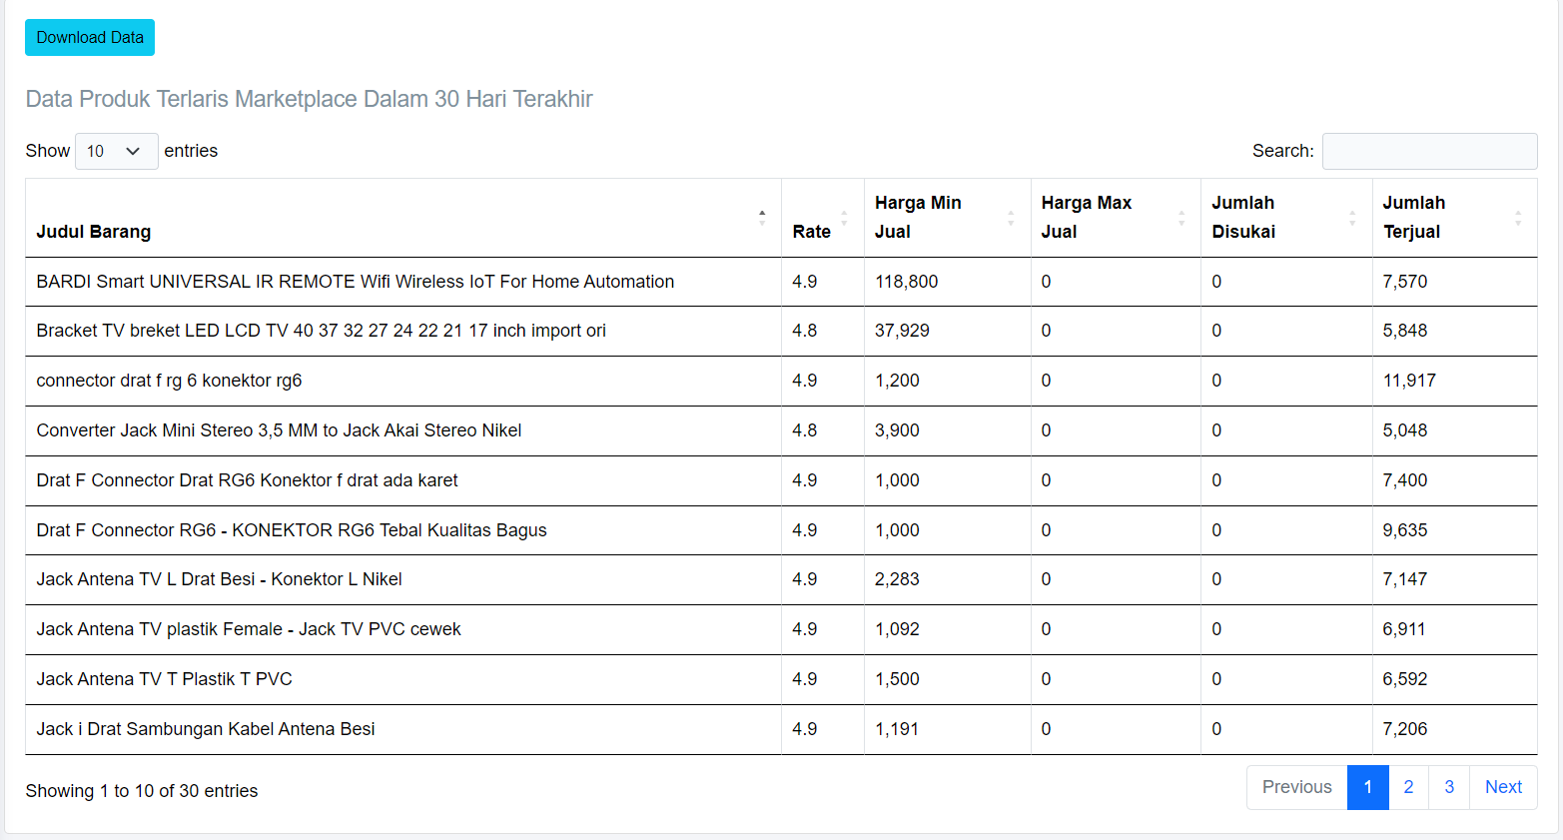Click the Download Data button
1563x840 pixels.
point(90,38)
